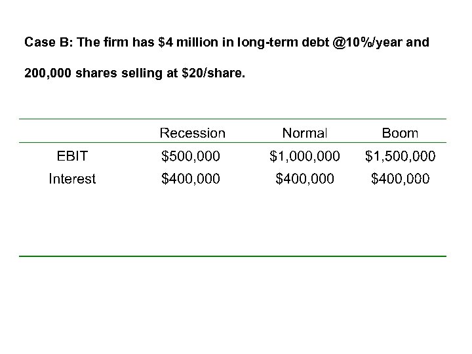This screenshot has height=354, width=472.
Task: Click the "@10%/year" interest rate text
Action: [366, 43]
